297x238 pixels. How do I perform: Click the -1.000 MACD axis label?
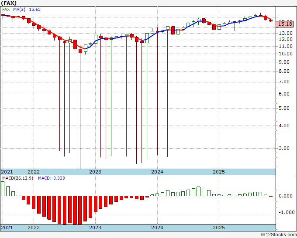tap(287, 212)
